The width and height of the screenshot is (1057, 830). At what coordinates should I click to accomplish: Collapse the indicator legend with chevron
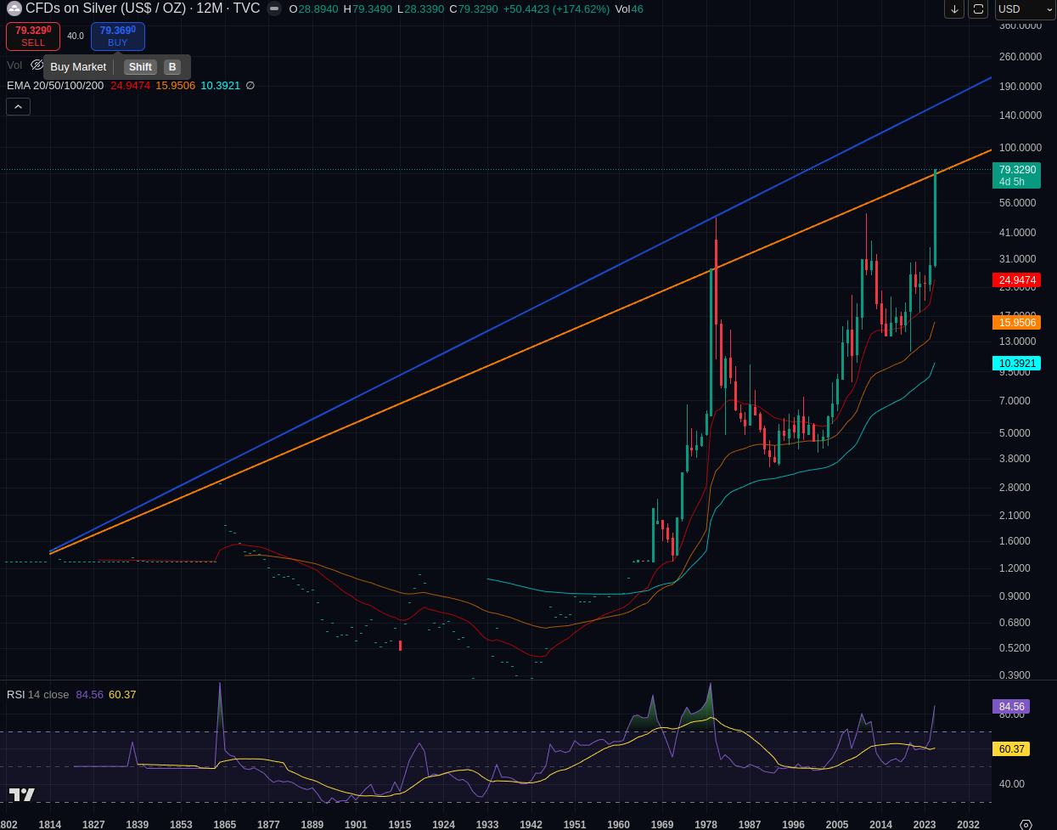[x=18, y=106]
